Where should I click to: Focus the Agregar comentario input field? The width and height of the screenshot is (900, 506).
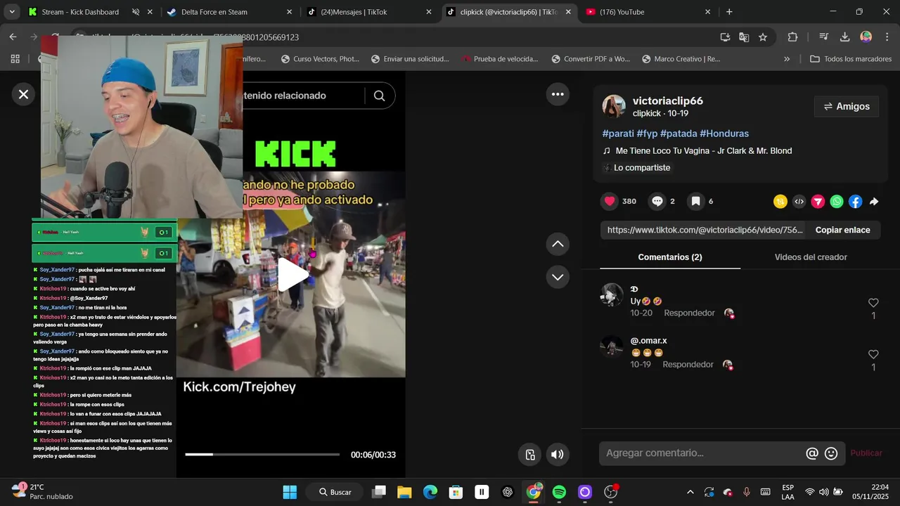[703, 453]
